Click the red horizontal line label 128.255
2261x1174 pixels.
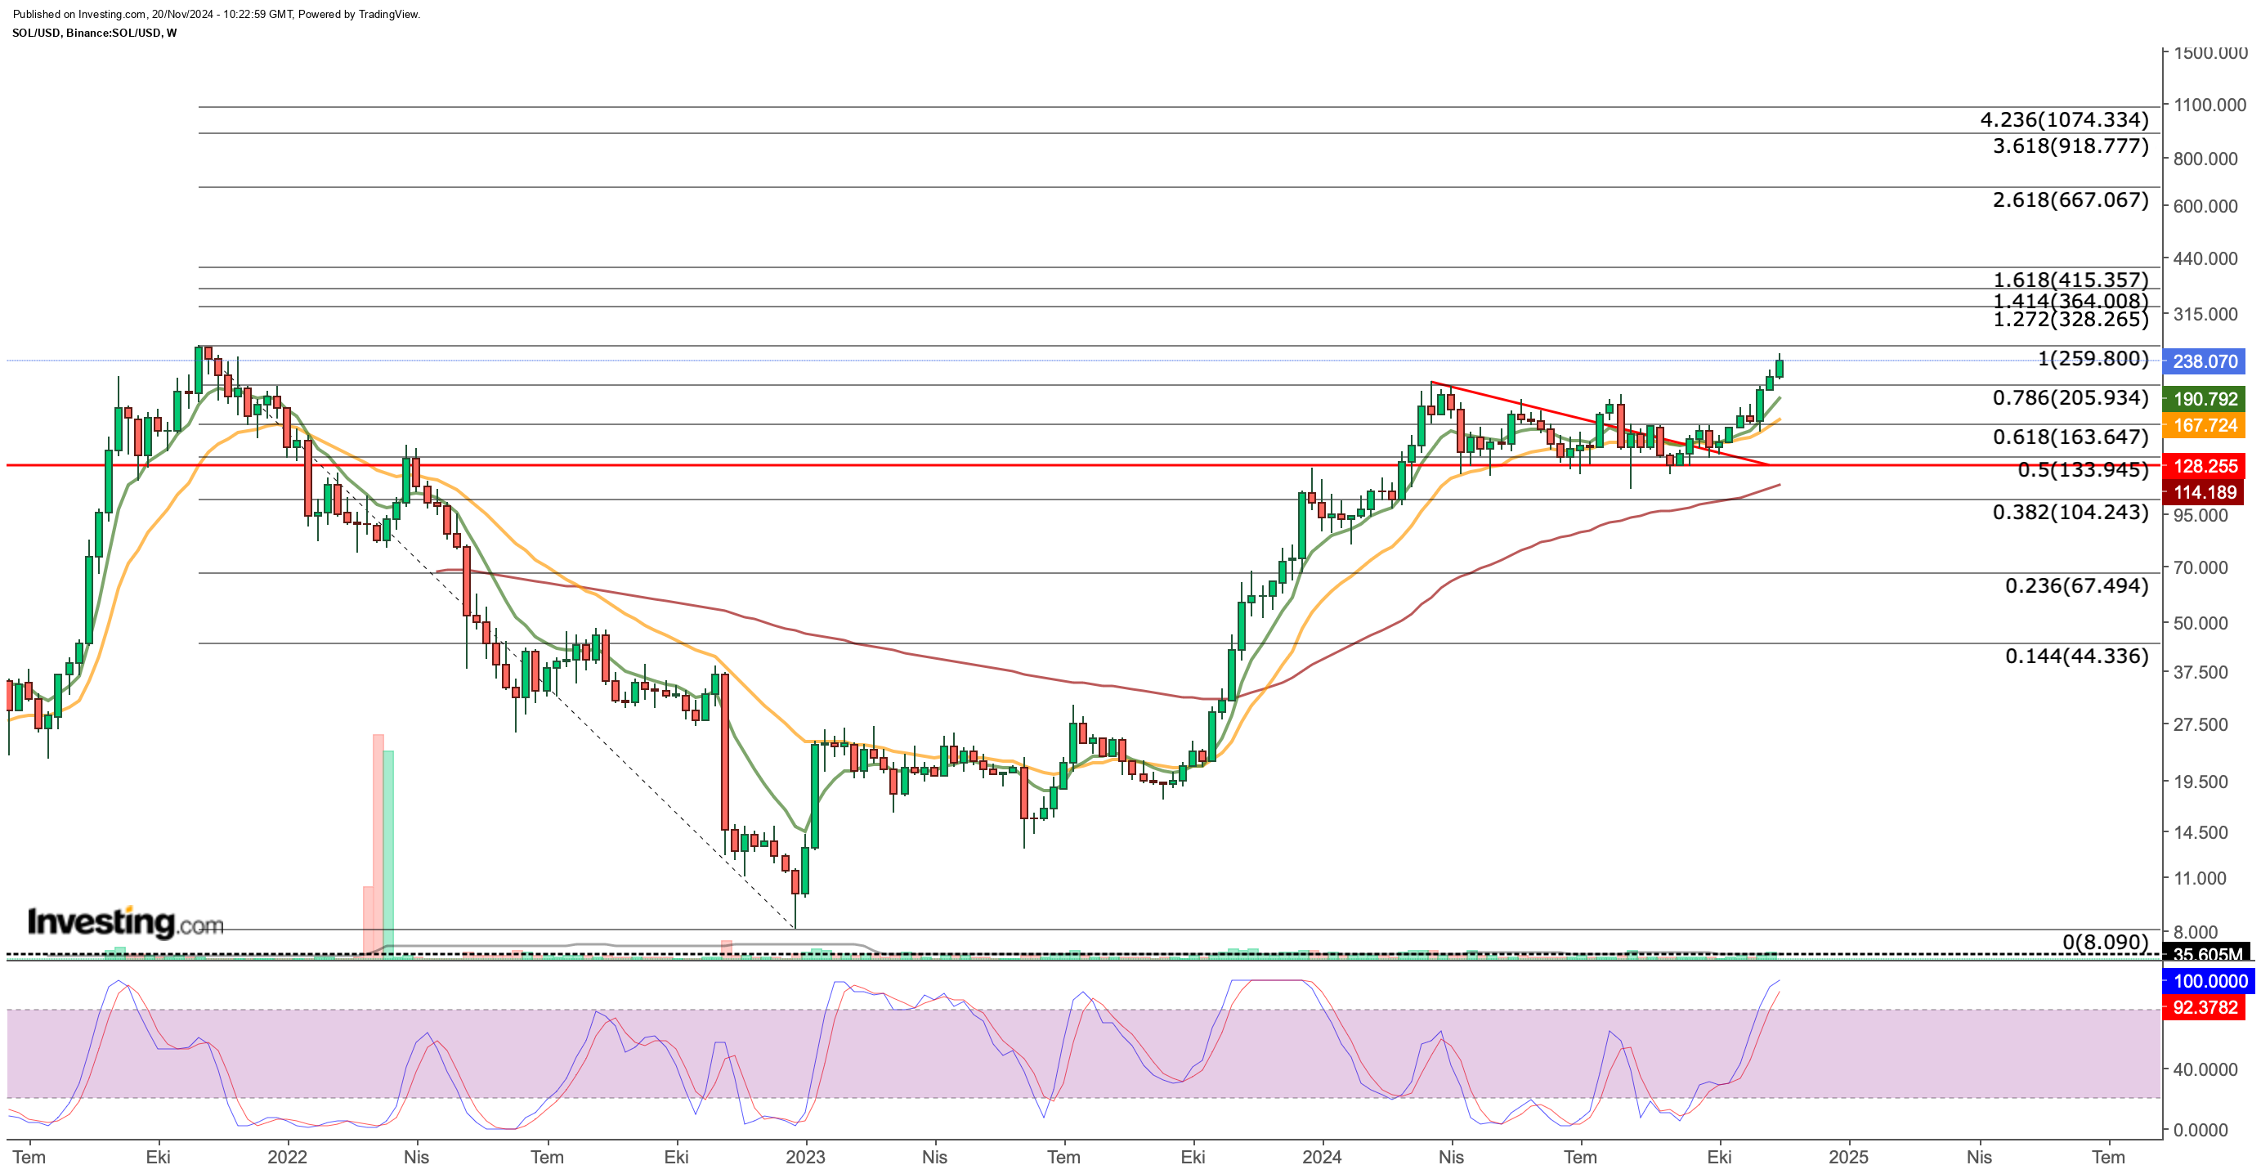[2203, 466]
